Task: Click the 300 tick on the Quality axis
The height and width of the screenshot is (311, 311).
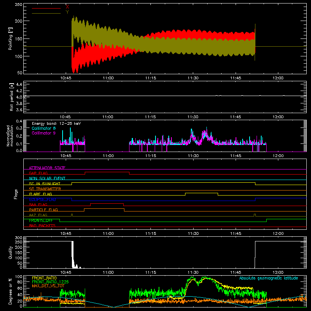Action: pos(19,238)
